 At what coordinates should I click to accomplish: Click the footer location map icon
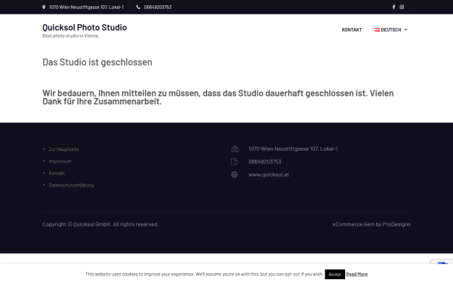235,149
